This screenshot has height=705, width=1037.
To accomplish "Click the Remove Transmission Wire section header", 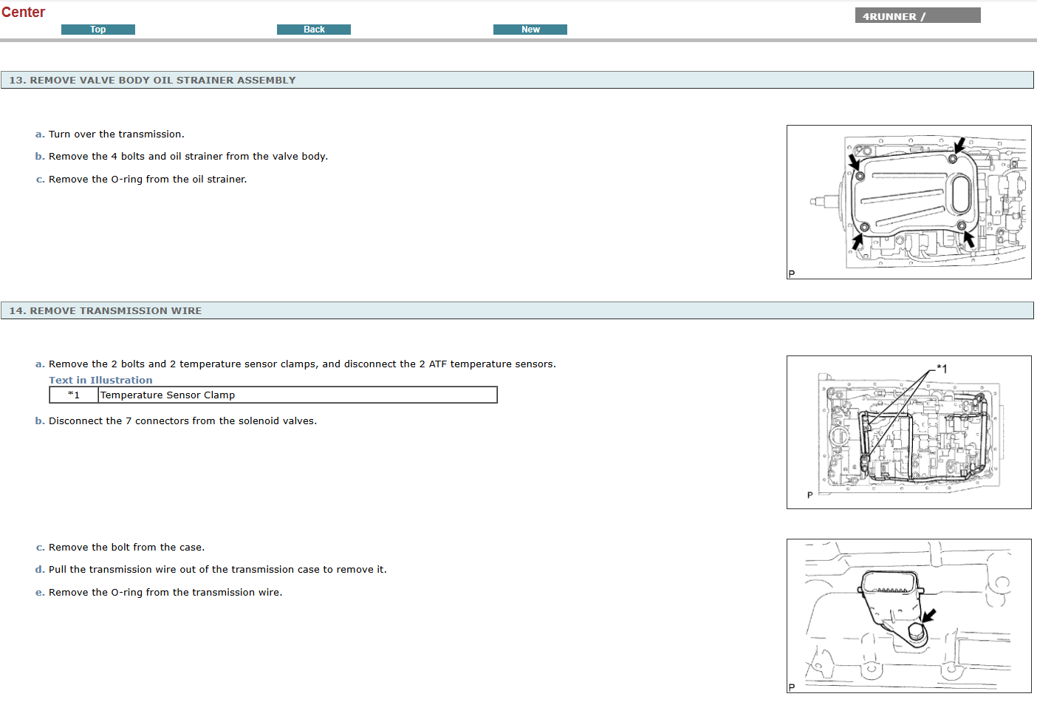I will click(x=105, y=310).
